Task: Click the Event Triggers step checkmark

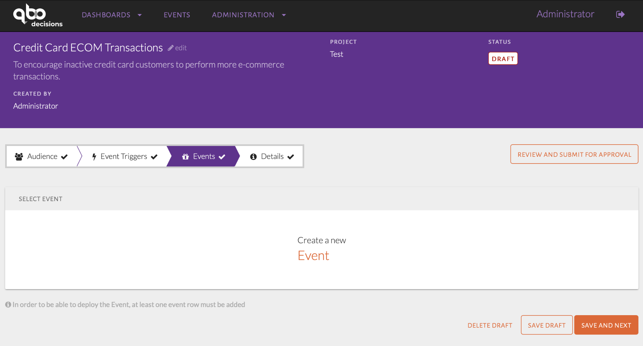Action: tap(154, 156)
